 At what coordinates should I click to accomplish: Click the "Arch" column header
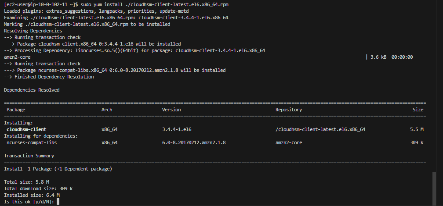click(x=107, y=110)
